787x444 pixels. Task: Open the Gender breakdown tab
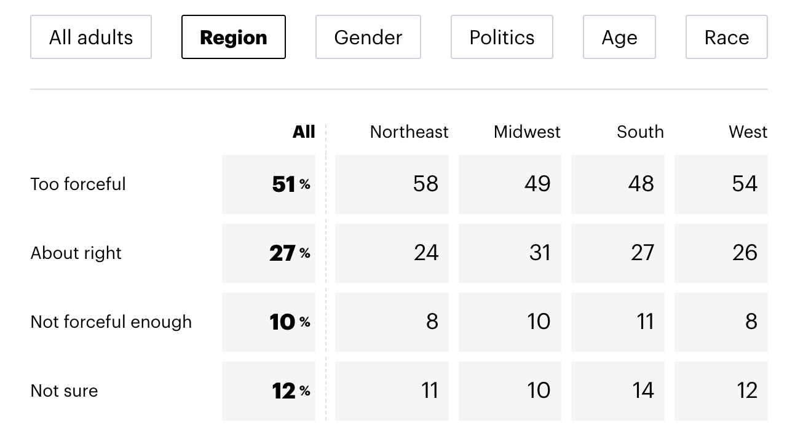pos(368,38)
